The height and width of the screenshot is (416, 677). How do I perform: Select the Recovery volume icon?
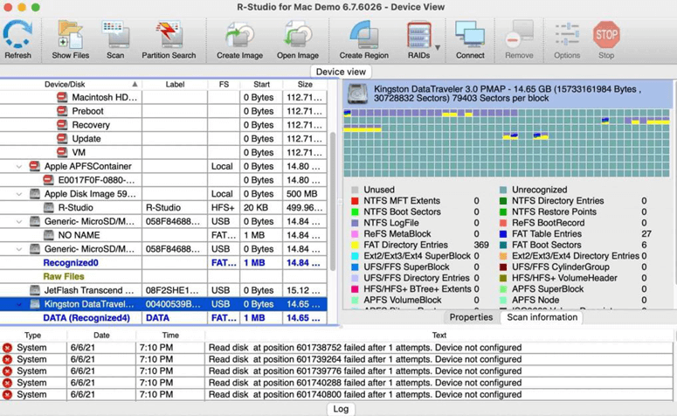[x=62, y=125]
